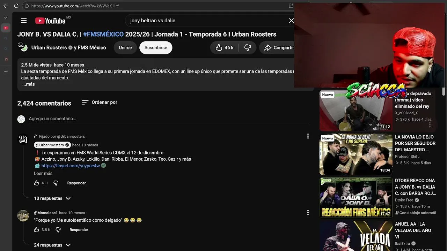The width and height of the screenshot is (447, 251).
Task: Click the Unirse membership button
Action: [125, 48]
